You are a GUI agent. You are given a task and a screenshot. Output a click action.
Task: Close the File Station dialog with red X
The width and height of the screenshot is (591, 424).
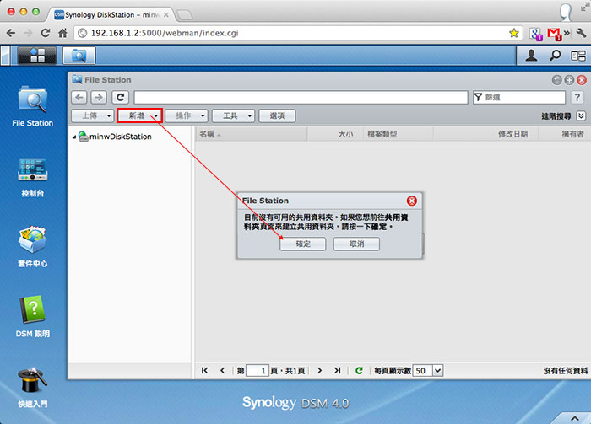point(412,201)
